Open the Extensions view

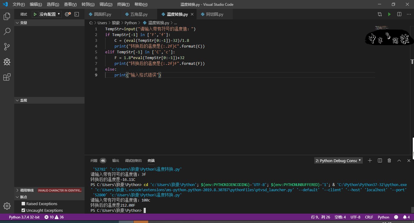click(x=7, y=77)
